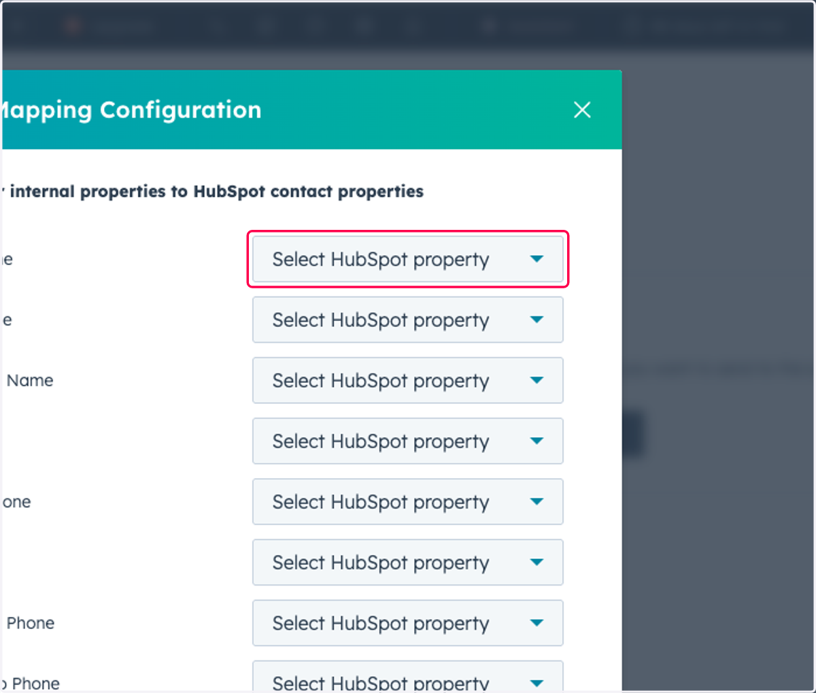This screenshot has height=693, width=816.
Task: Expand the 'one' row HubSpot property dropdown
Action: pyautogui.click(x=408, y=502)
